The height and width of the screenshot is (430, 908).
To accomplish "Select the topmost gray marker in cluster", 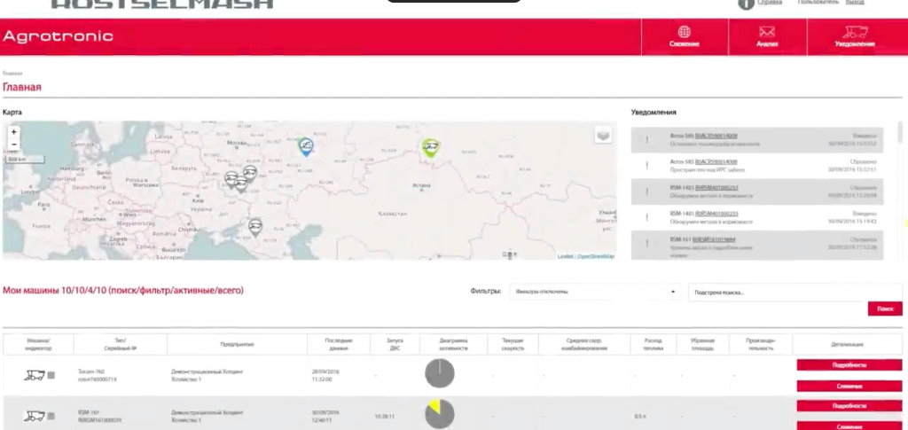I will click(249, 174).
